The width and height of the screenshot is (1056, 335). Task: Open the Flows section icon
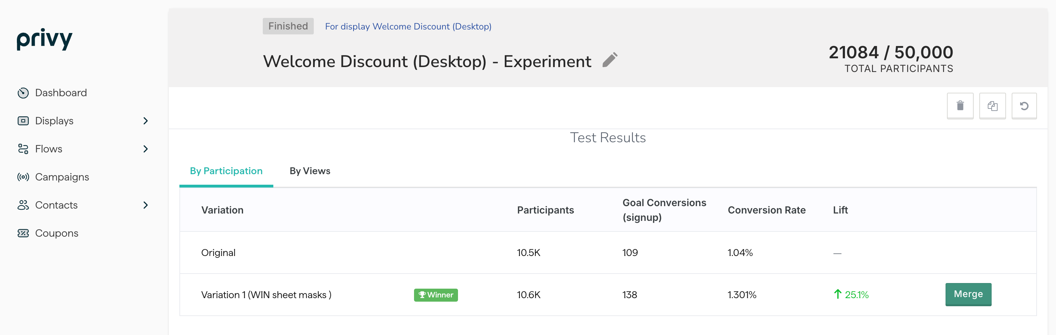point(23,149)
